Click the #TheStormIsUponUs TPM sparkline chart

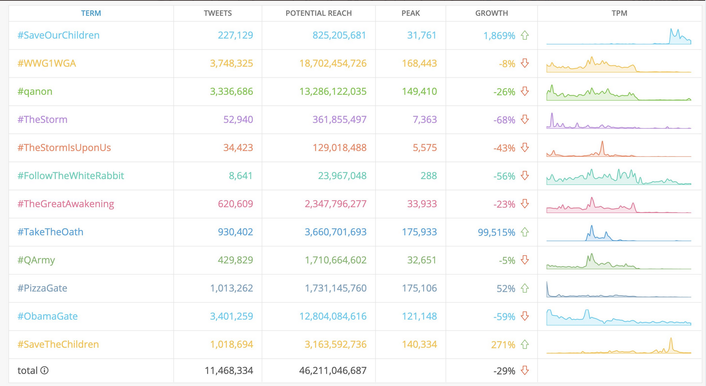(619, 148)
